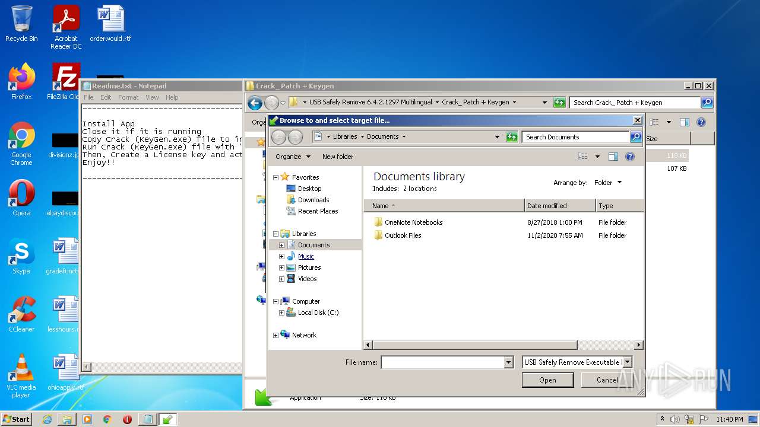This screenshot has width=760, height=427.
Task: Open the Opera desktop shortcut
Action: pyautogui.click(x=21, y=198)
